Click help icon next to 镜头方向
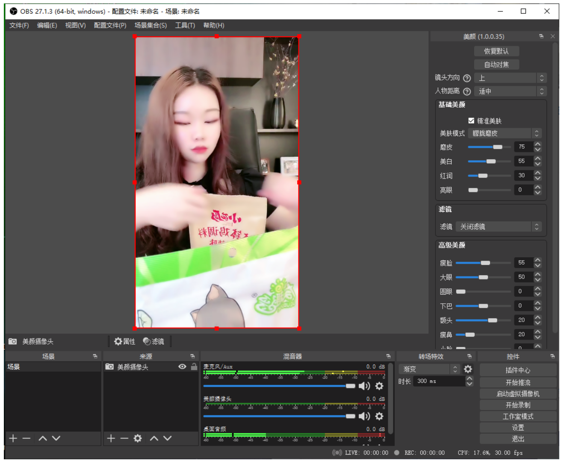The height and width of the screenshot is (461, 564). (467, 78)
